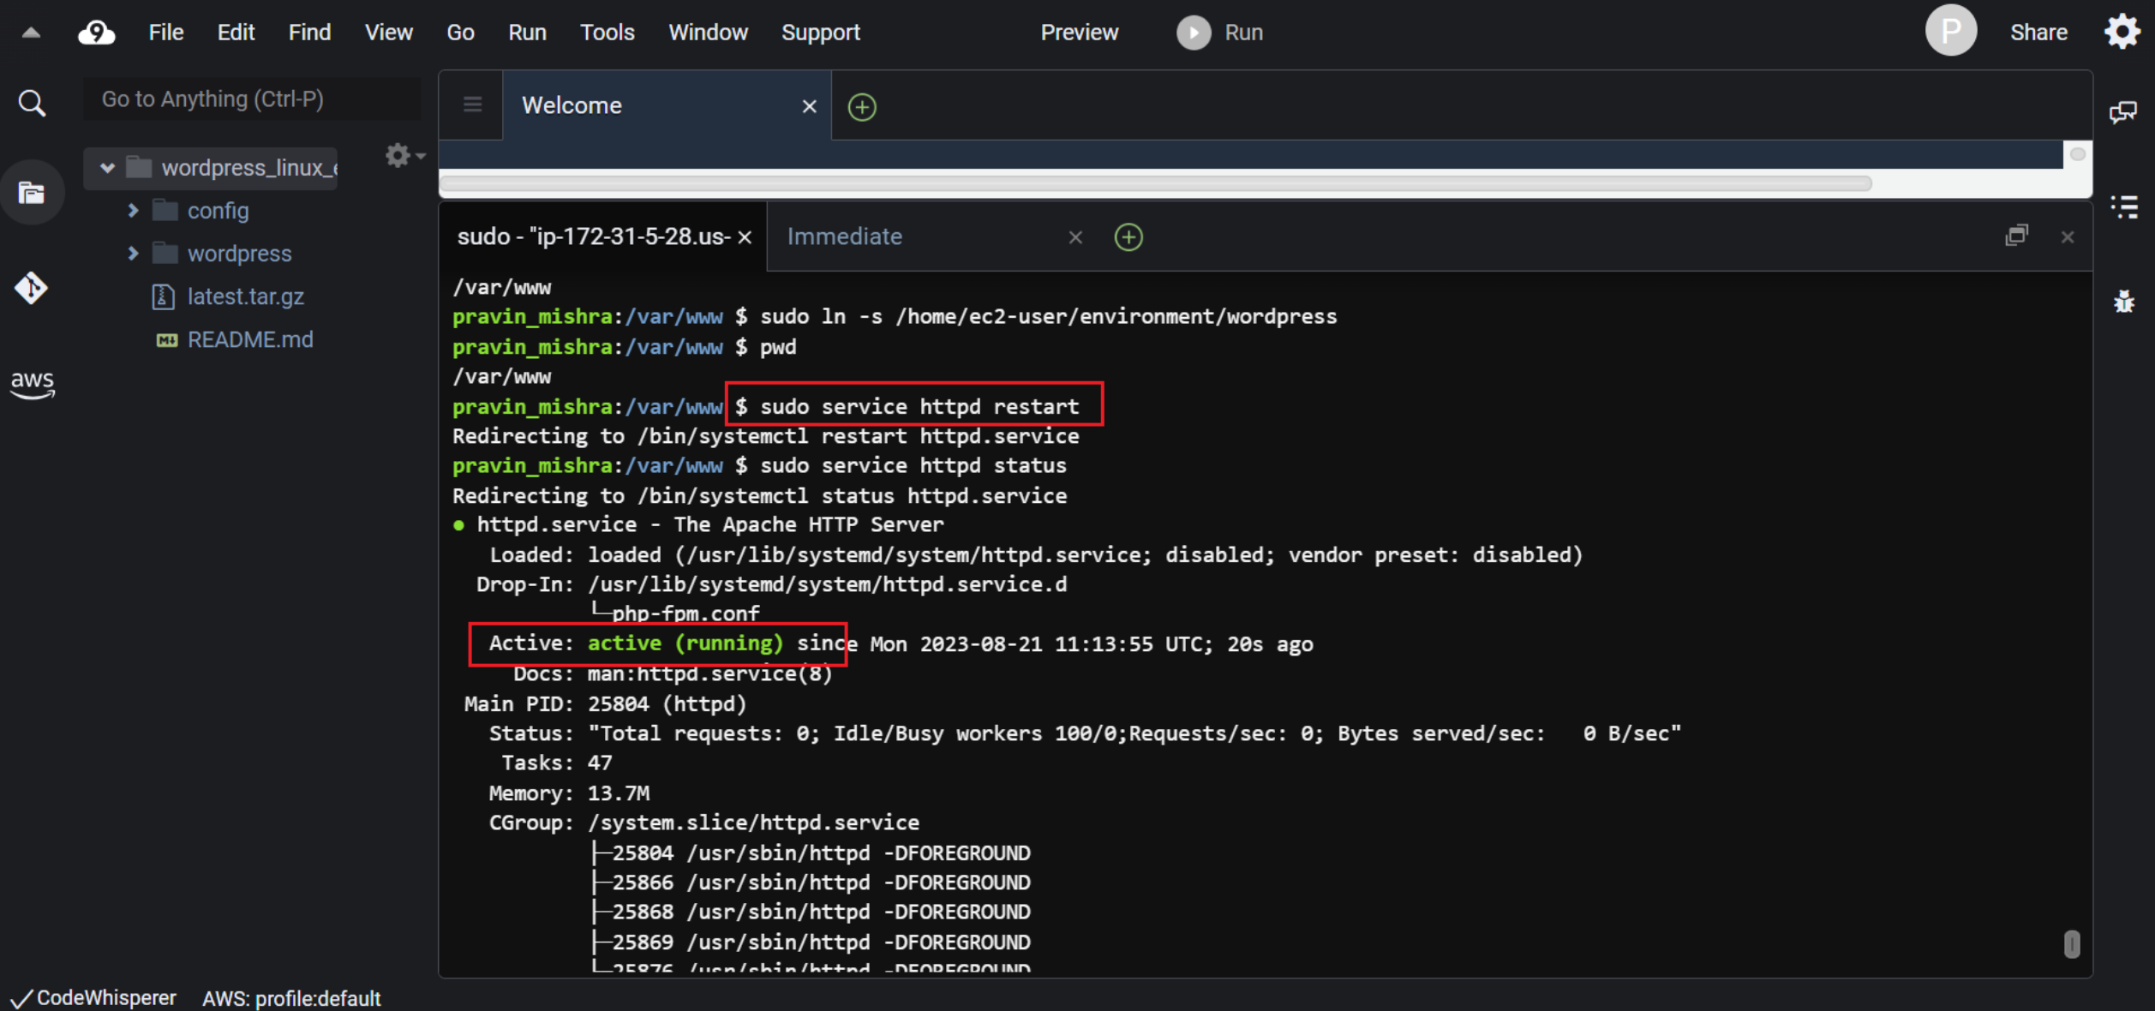Close the terminal pane

(2067, 237)
